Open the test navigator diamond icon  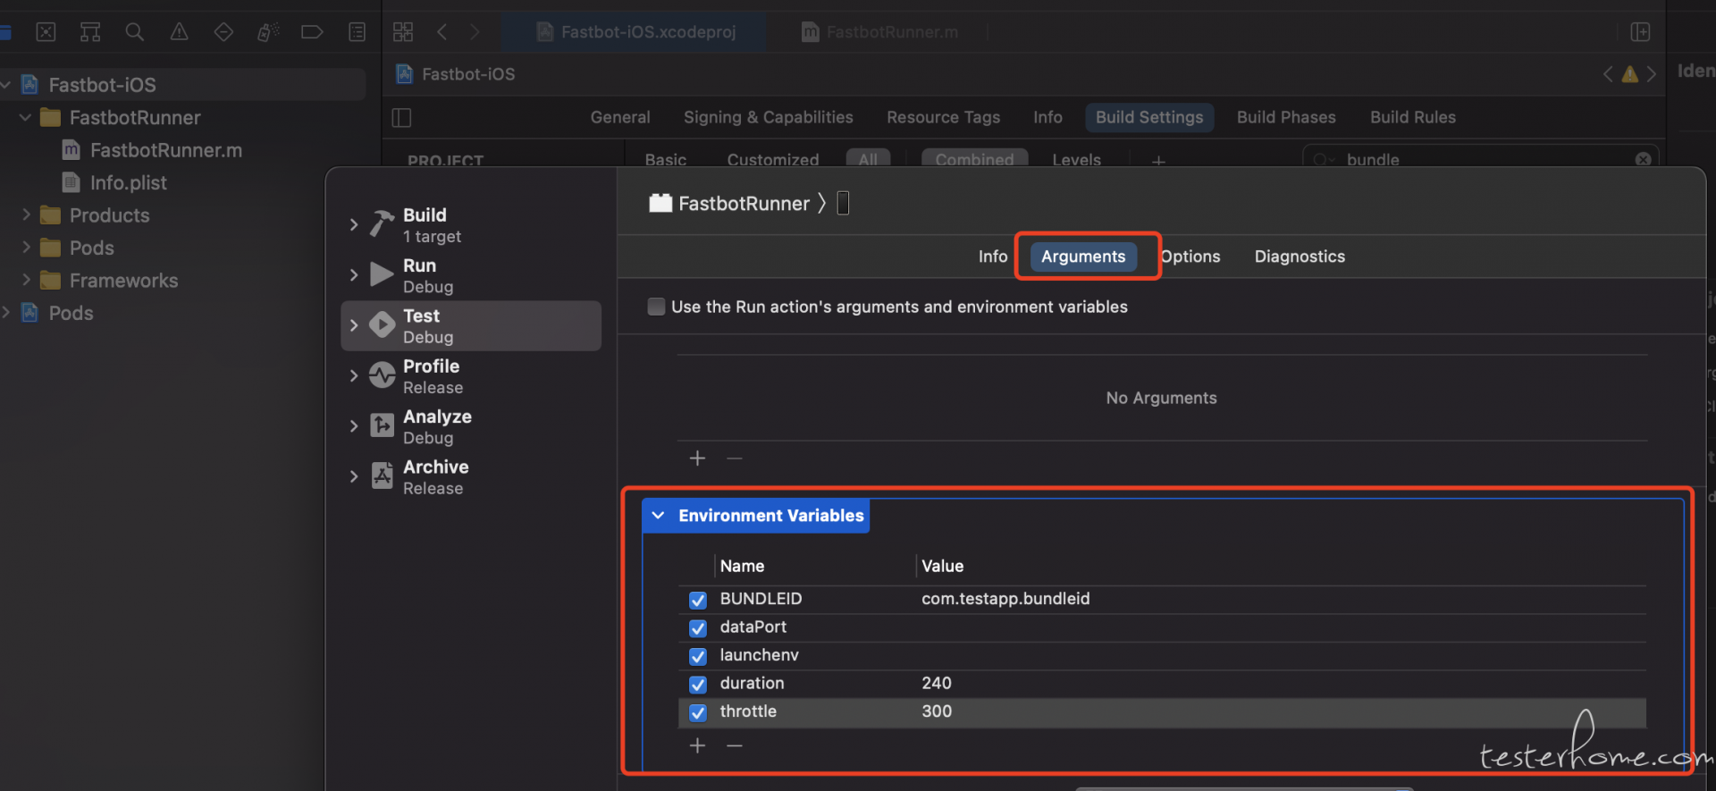point(223,32)
